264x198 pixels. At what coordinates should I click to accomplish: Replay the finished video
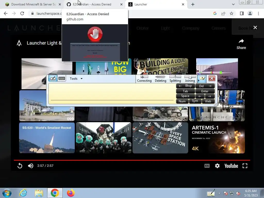pos(20,166)
